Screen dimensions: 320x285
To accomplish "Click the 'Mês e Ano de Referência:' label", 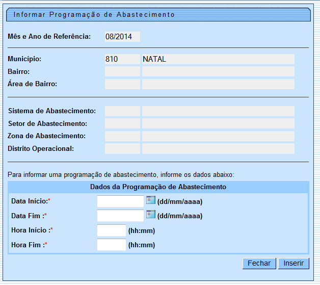I will [49, 36].
